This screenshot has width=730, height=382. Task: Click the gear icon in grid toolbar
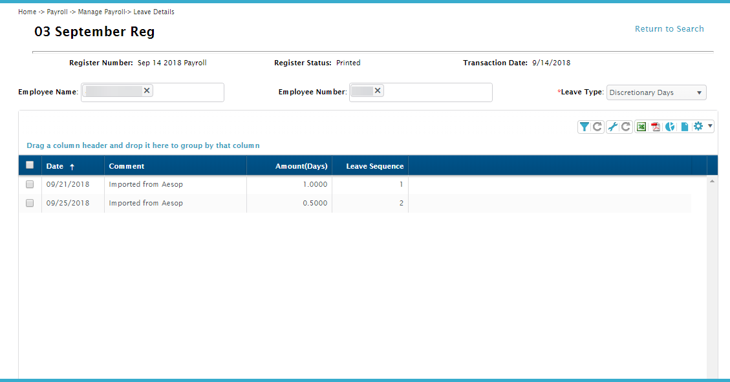tap(698, 127)
